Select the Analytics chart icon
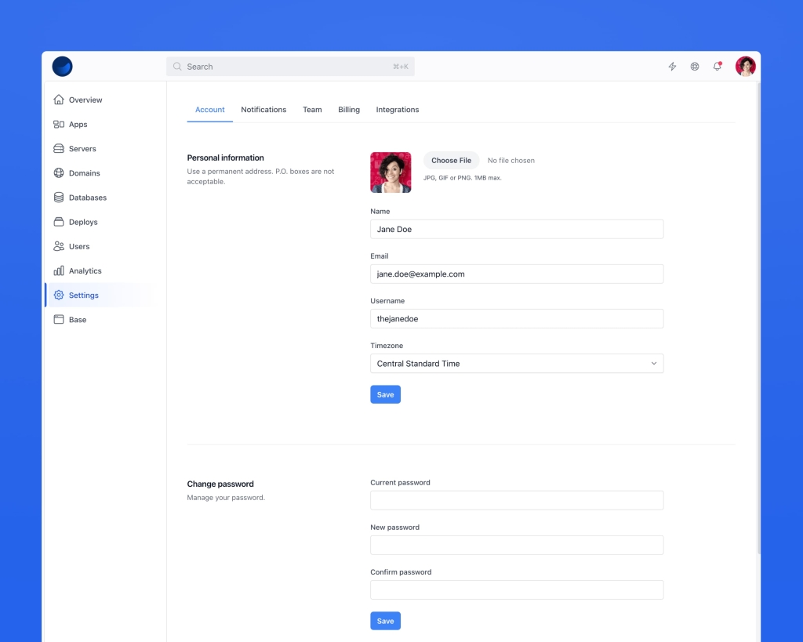The height and width of the screenshot is (642, 803). point(59,271)
